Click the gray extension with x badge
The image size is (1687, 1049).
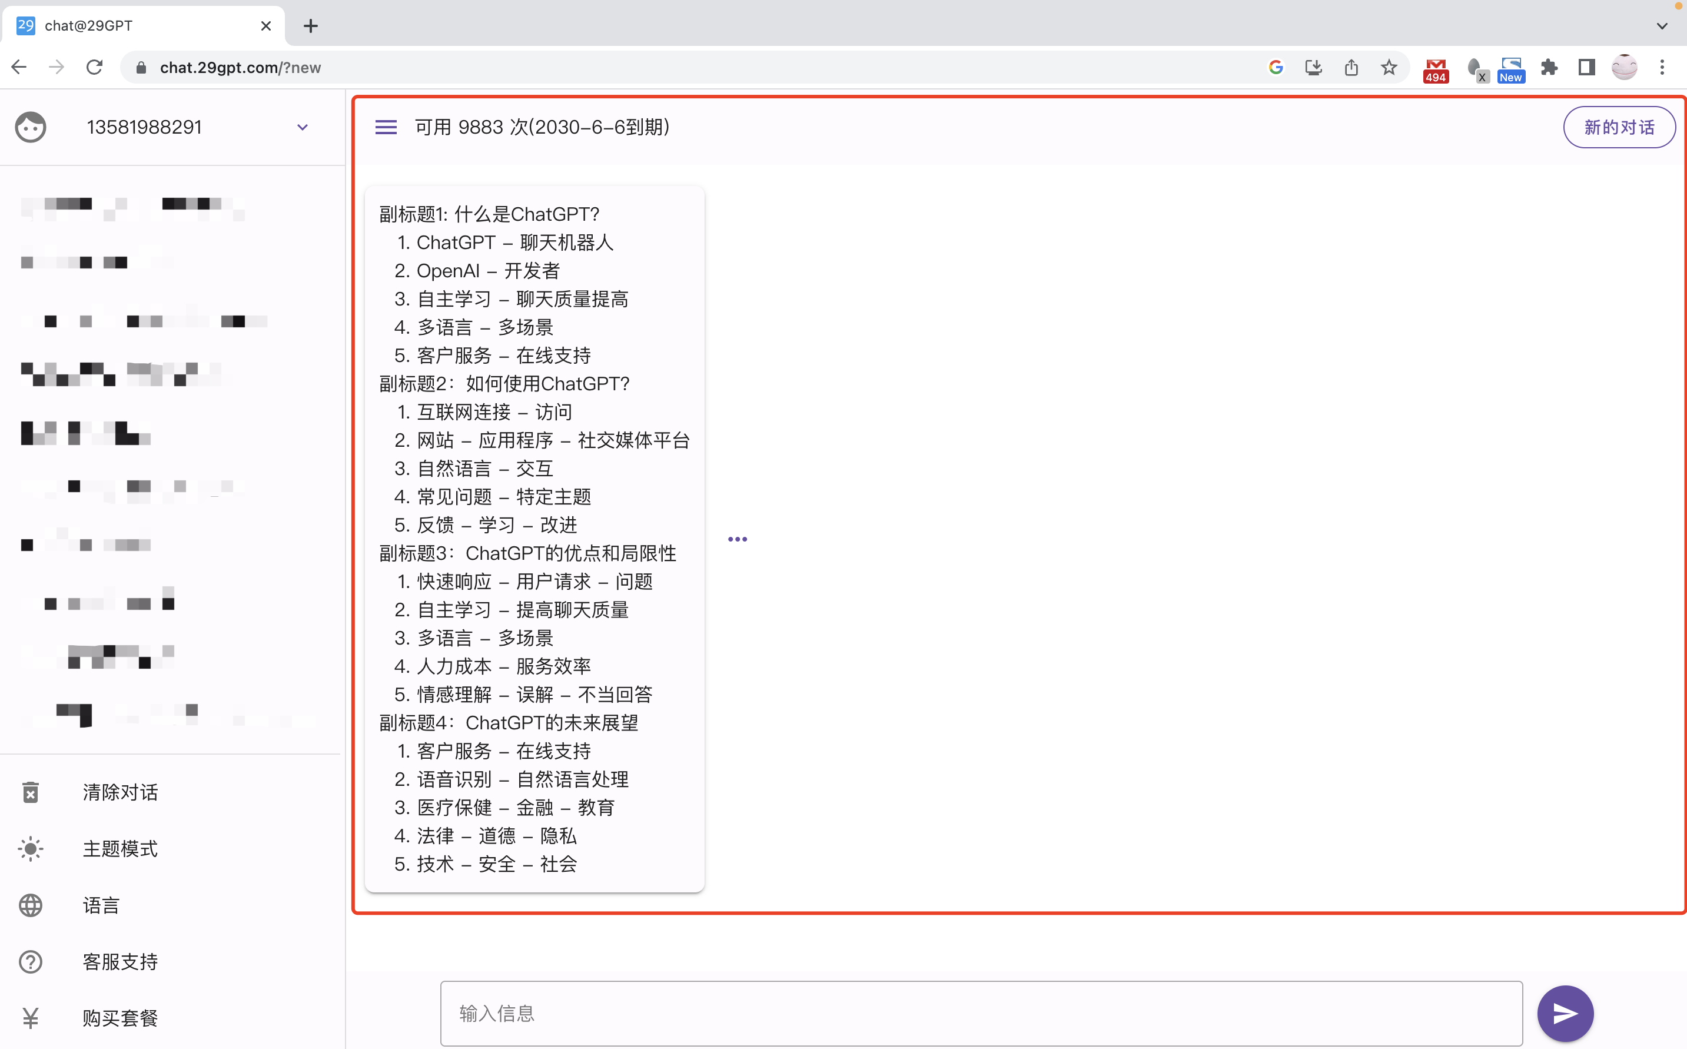click(x=1477, y=70)
